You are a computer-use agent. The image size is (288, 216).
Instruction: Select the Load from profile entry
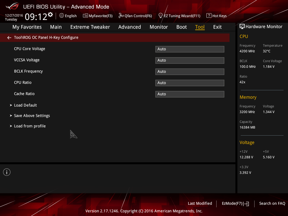tap(30, 126)
